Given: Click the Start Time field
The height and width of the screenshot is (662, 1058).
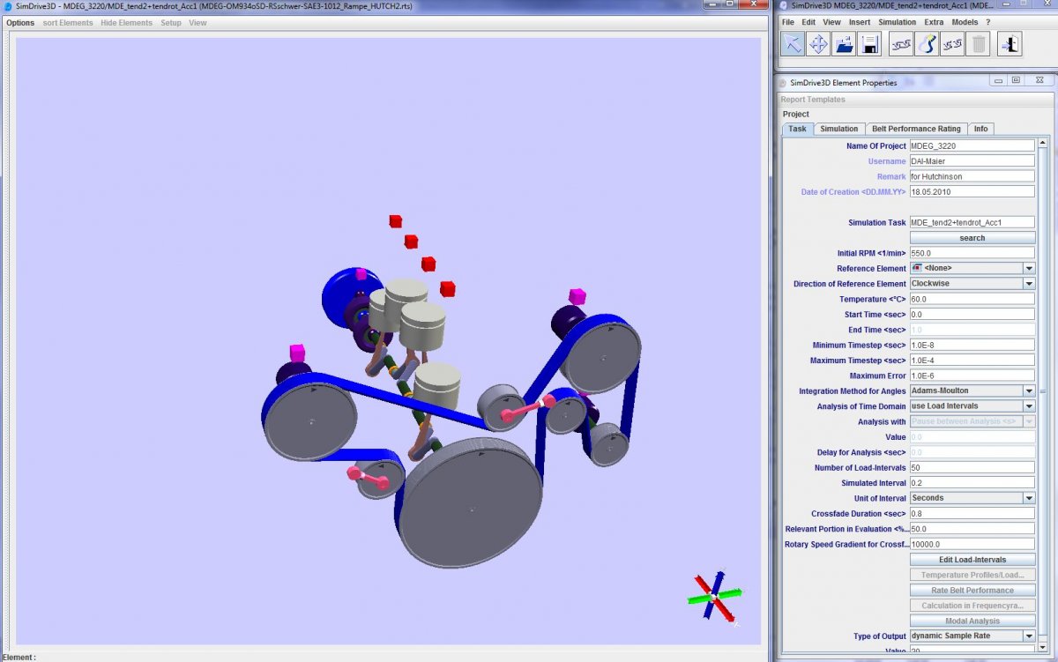Looking at the screenshot, I should (972, 315).
